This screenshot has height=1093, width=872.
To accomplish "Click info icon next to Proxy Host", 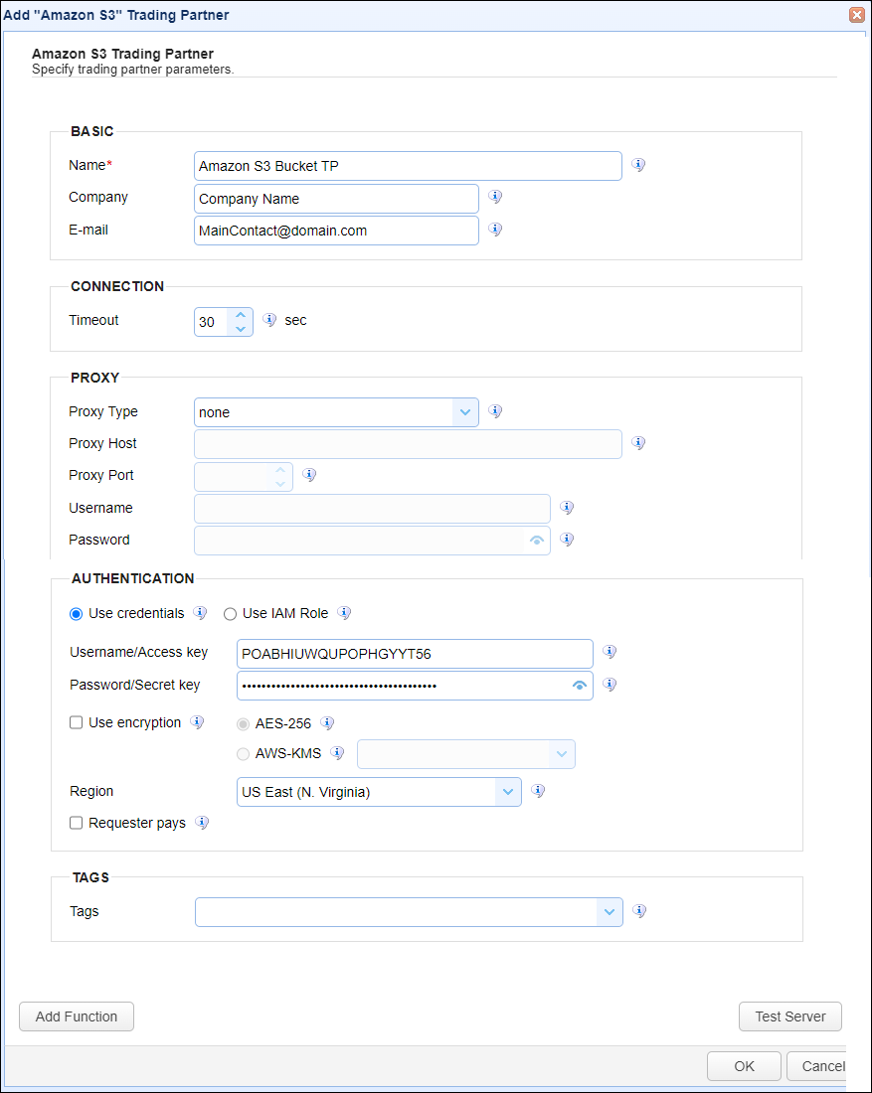I will pos(638,442).
